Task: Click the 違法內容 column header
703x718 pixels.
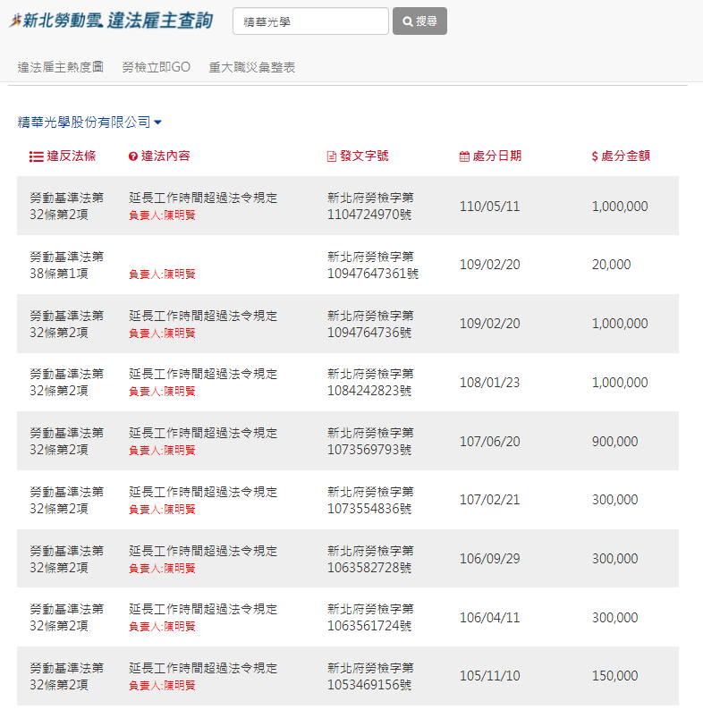Action: point(159,156)
